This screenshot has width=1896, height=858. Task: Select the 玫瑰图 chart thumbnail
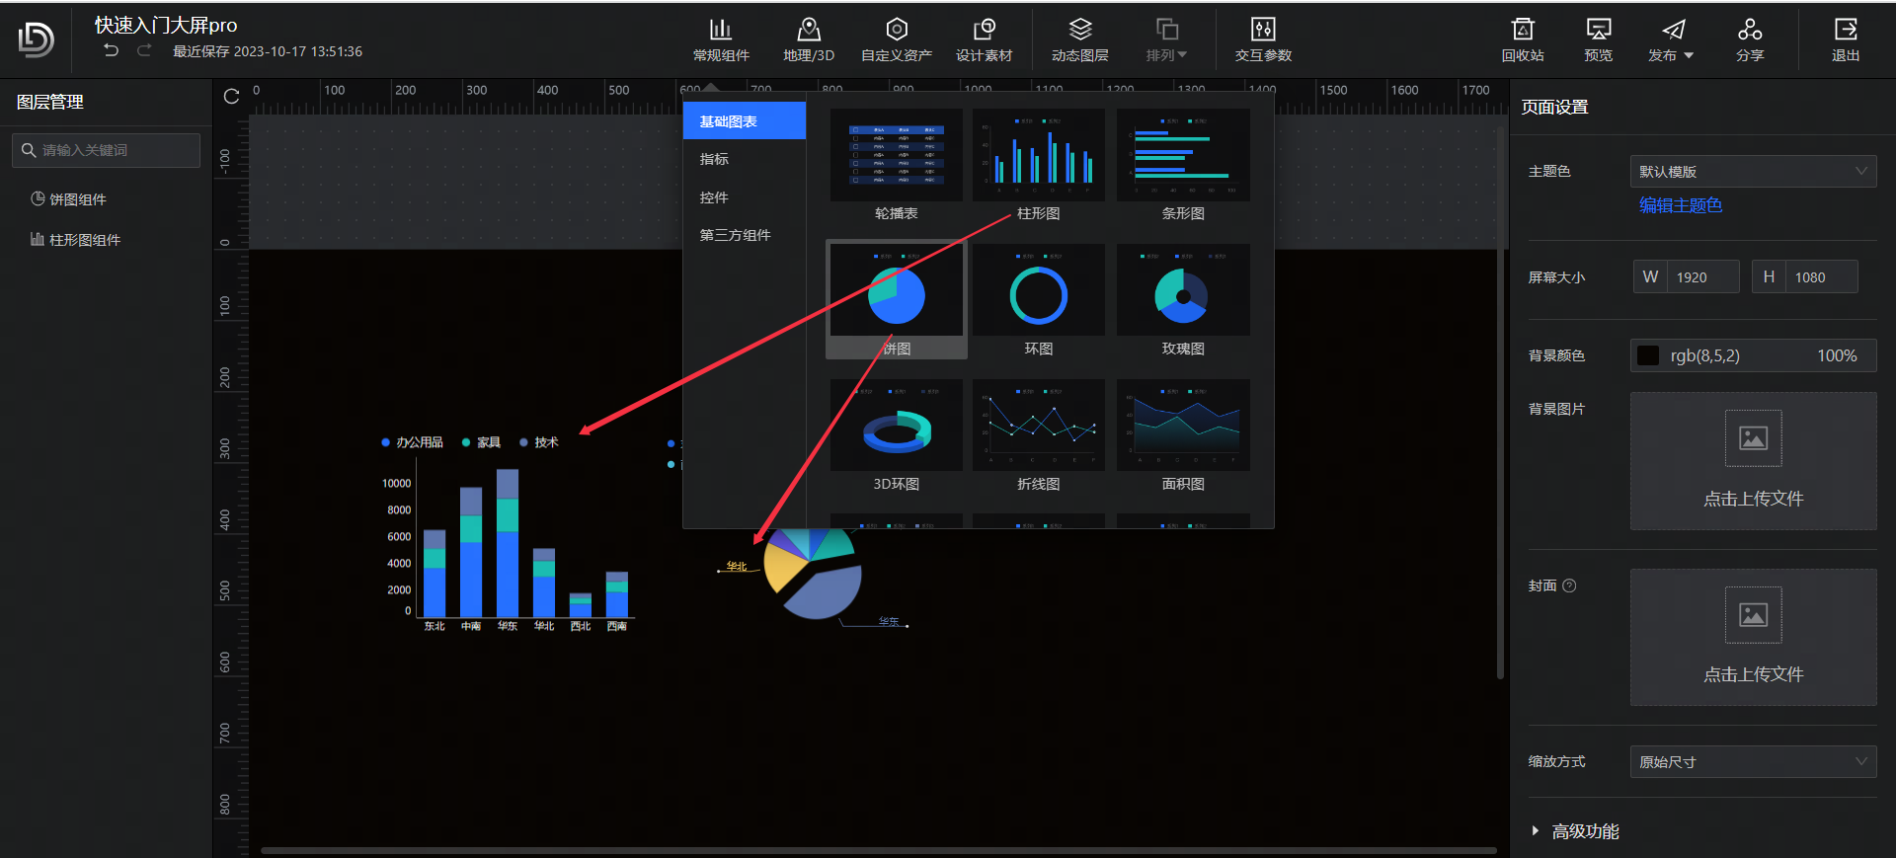[x=1183, y=296]
